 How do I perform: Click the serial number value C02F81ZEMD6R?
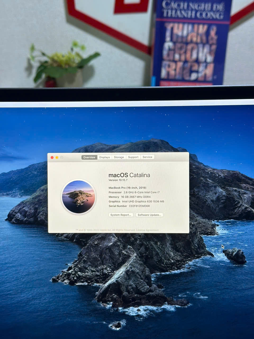[x=139, y=206]
